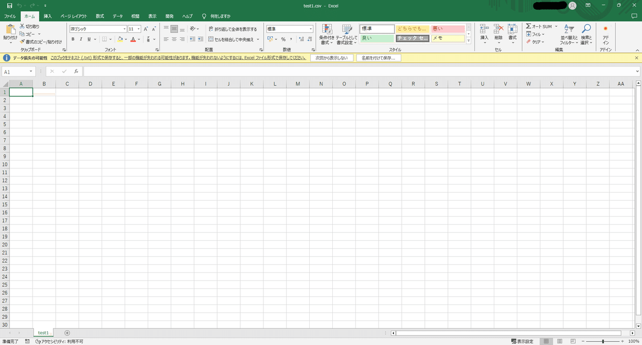Open the Name Box dropdown arrow
Screen dimensions: 642x345
tap(32, 71)
